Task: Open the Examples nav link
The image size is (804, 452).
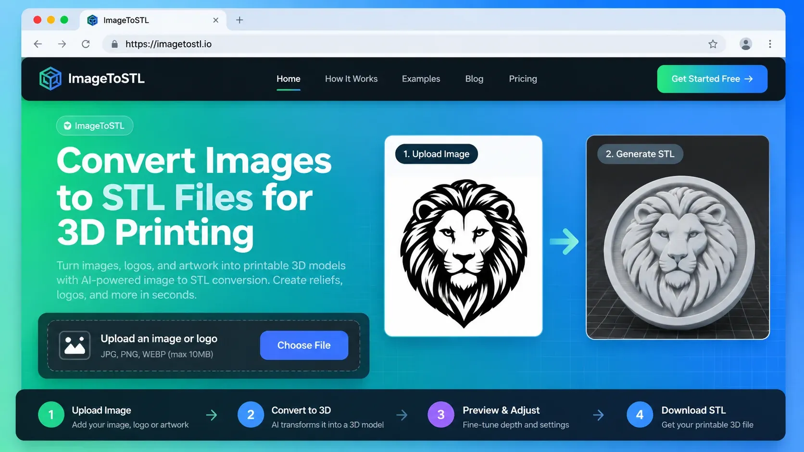Action: tap(421, 79)
